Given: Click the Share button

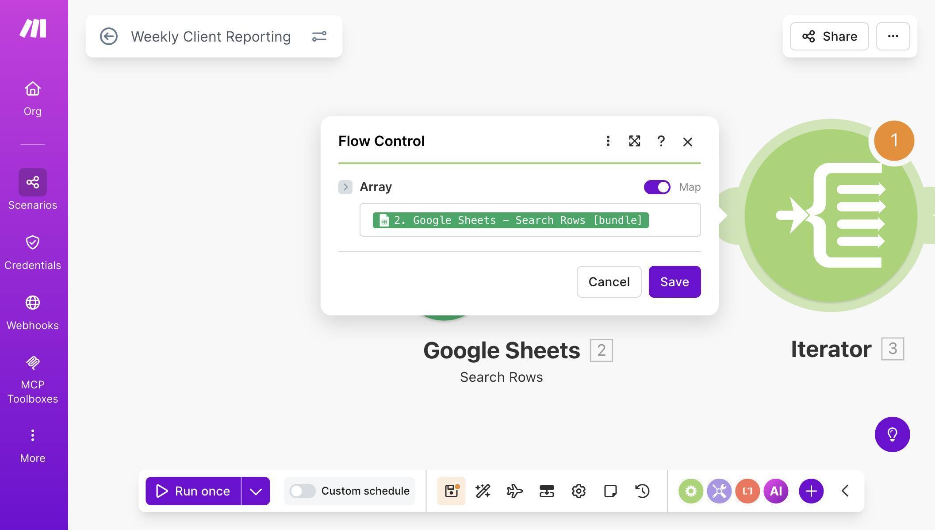Looking at the screenshot, I should coord(829,36).
